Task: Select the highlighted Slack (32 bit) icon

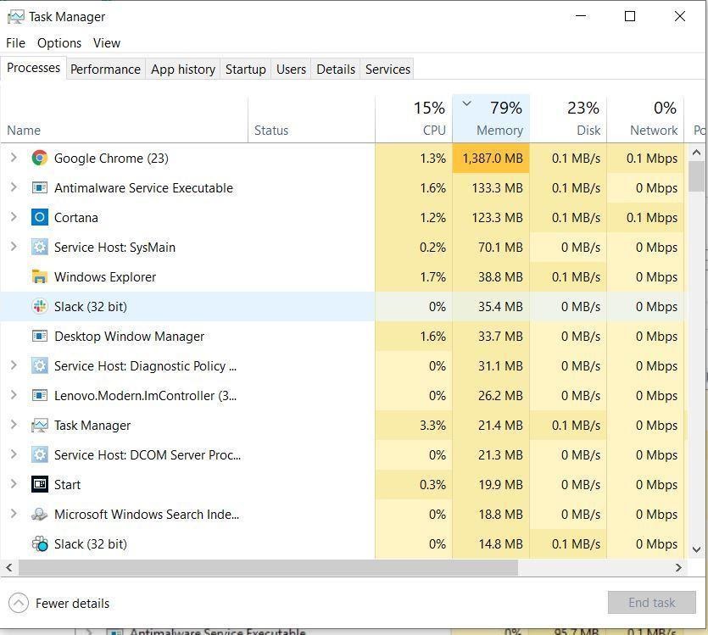Action: [x=39, y=307]
